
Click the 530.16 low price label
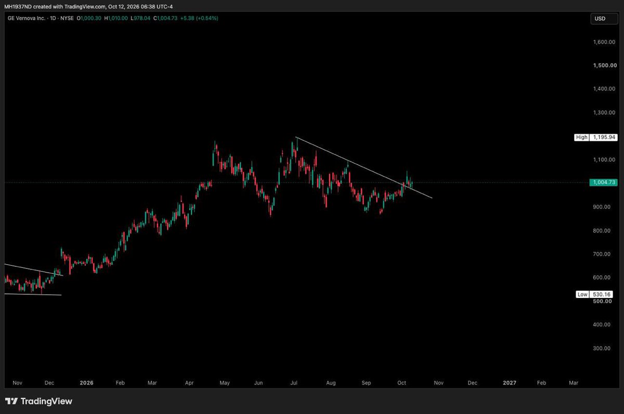[602, 294]
